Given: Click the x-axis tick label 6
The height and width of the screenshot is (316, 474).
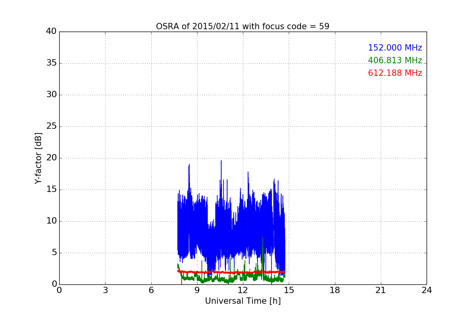Looking at the screenshot, I should tap(151, 290).
